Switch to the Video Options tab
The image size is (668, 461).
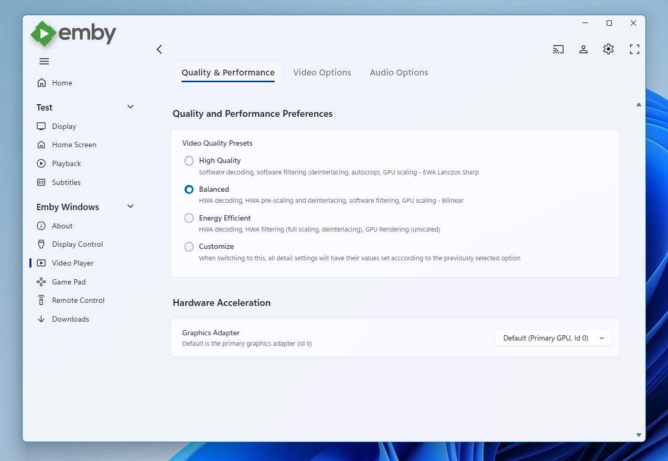point(322,73)
